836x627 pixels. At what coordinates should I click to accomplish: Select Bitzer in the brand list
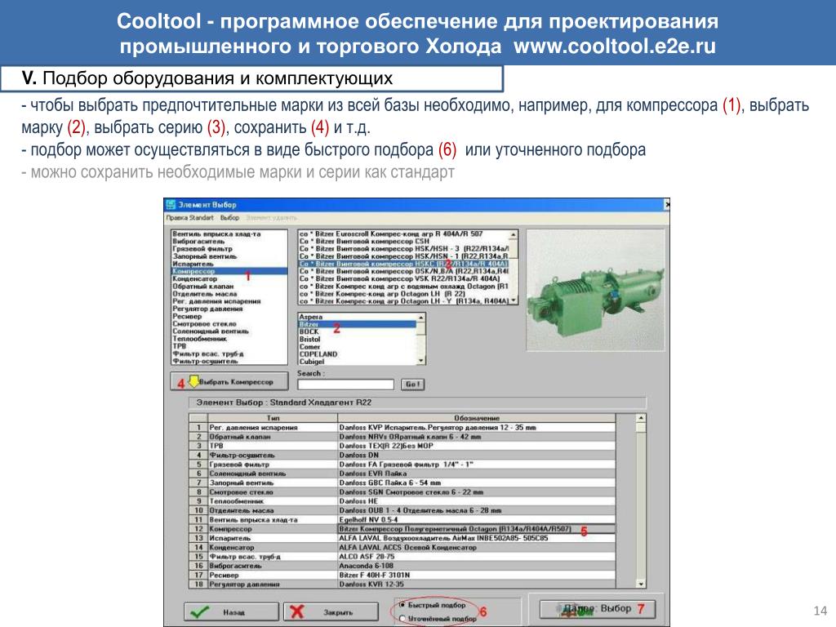pyautogui.click(x=358, y=324)
